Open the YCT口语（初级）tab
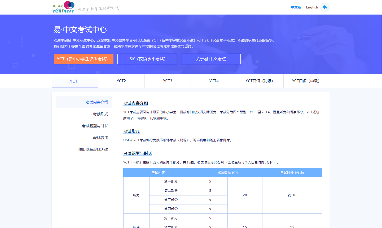 coord(260,81)
